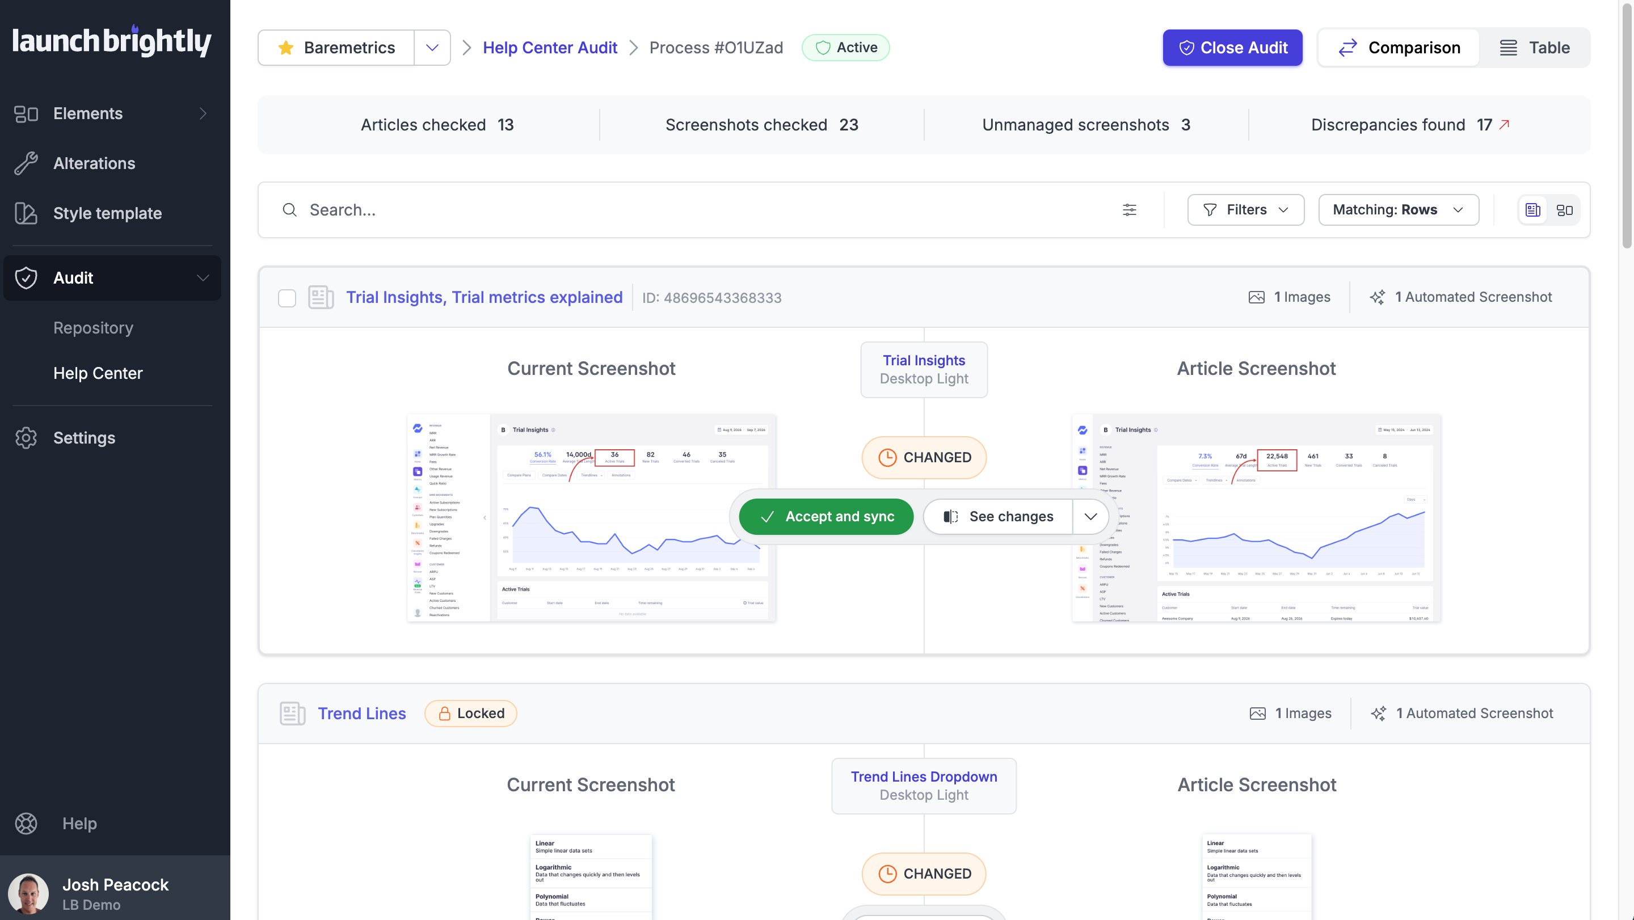This screenshot has height=920, width=1634.
Task: Click the Close Audit button
Action: coord(1232,48)
